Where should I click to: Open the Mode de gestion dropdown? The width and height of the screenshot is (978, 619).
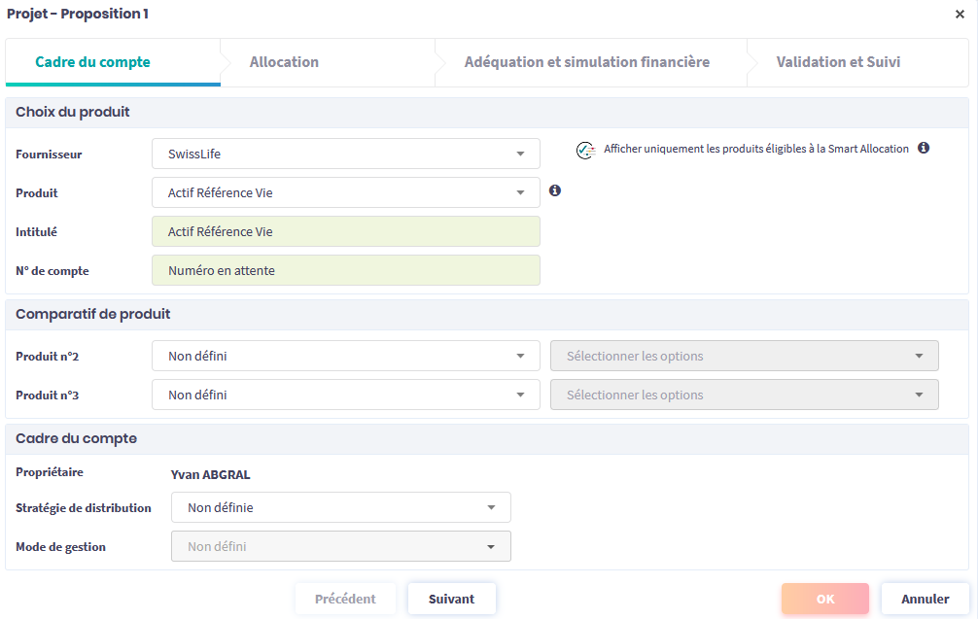[x=340, y=546]
